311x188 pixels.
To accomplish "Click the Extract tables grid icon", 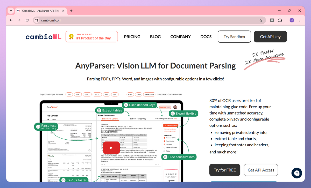I will (99, 110).
